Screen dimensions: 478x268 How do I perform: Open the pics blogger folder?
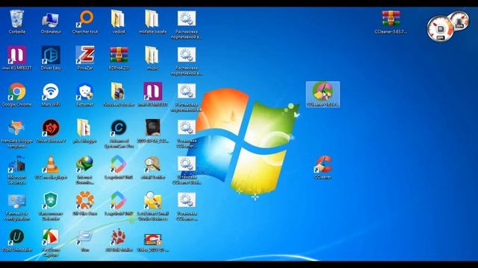[x=85, y=131]
